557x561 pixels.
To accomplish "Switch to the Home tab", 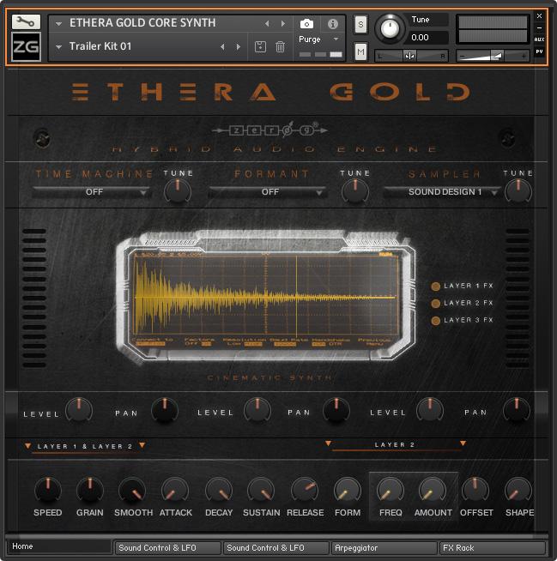I will tap(58, 546).
